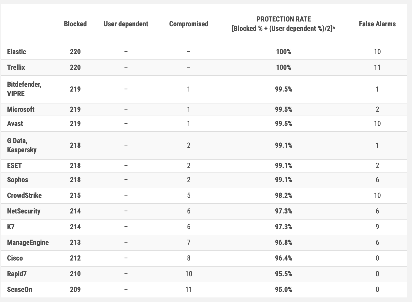Click the False Alarms column header
This screenshot has height=302, width=412.
click(377, 24)
